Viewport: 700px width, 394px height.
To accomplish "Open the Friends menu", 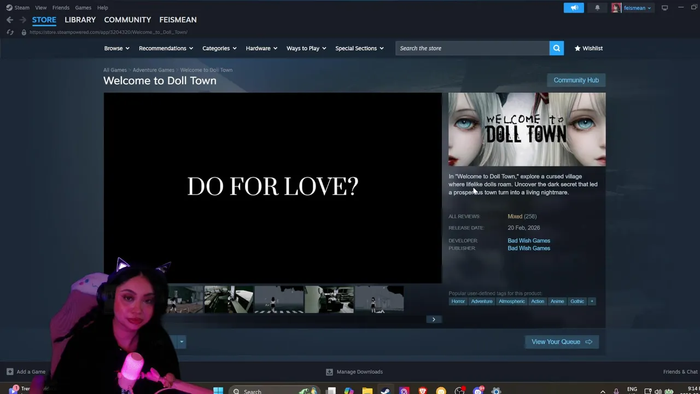I will pos(61,8).
